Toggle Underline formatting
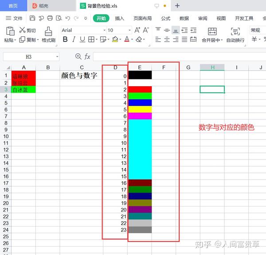Screen dimensions: 266x255 pyautogui.click(x=82, y=40)
